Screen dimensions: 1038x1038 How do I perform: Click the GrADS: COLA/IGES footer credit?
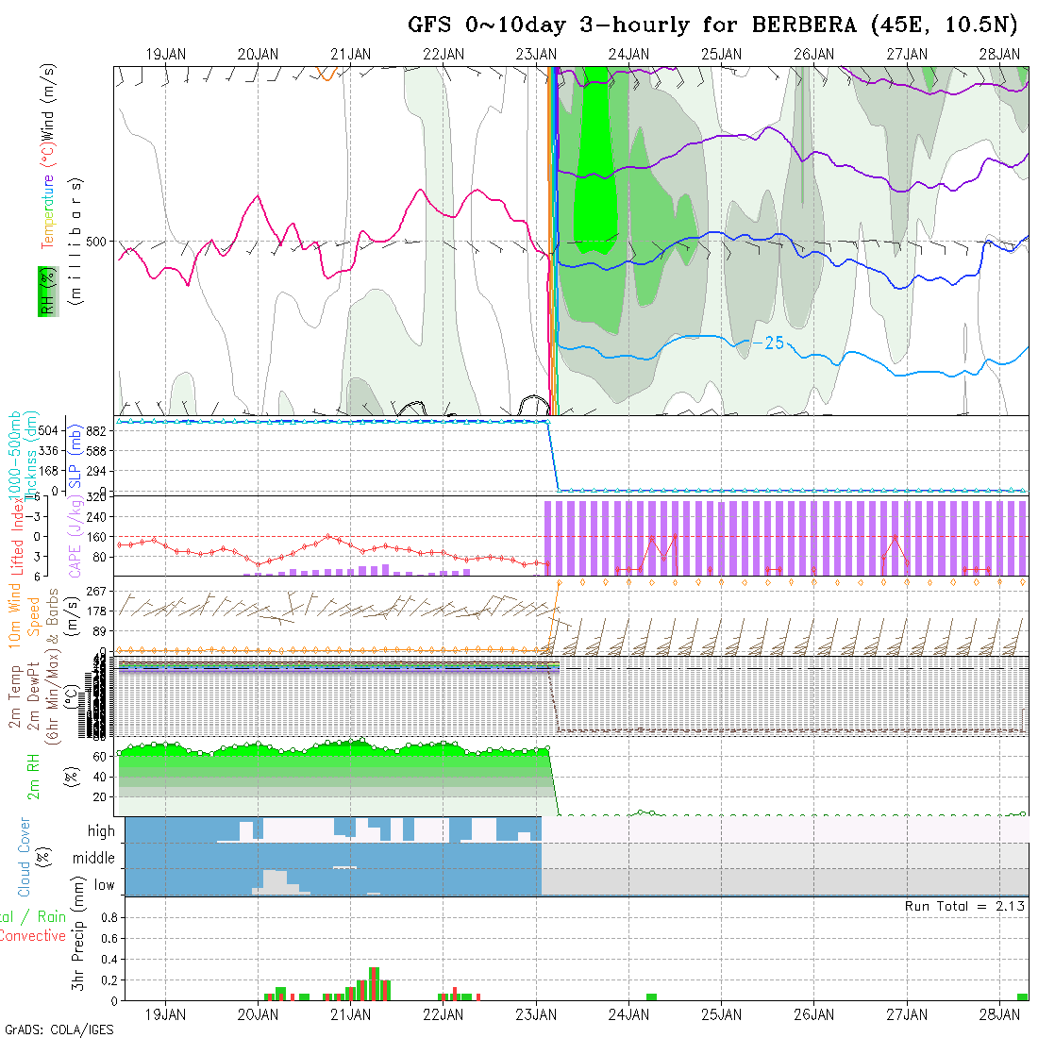click(x=59, y=1030)
